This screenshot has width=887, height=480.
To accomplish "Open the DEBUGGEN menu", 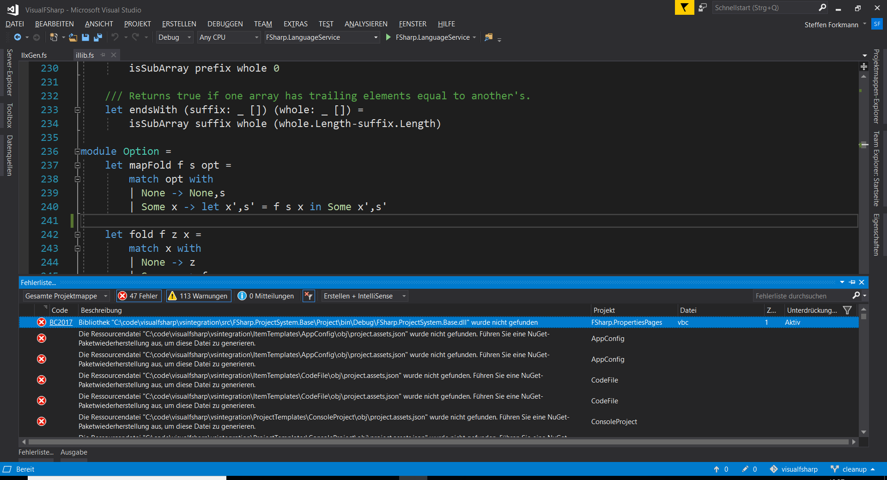I will coord(225,24).
